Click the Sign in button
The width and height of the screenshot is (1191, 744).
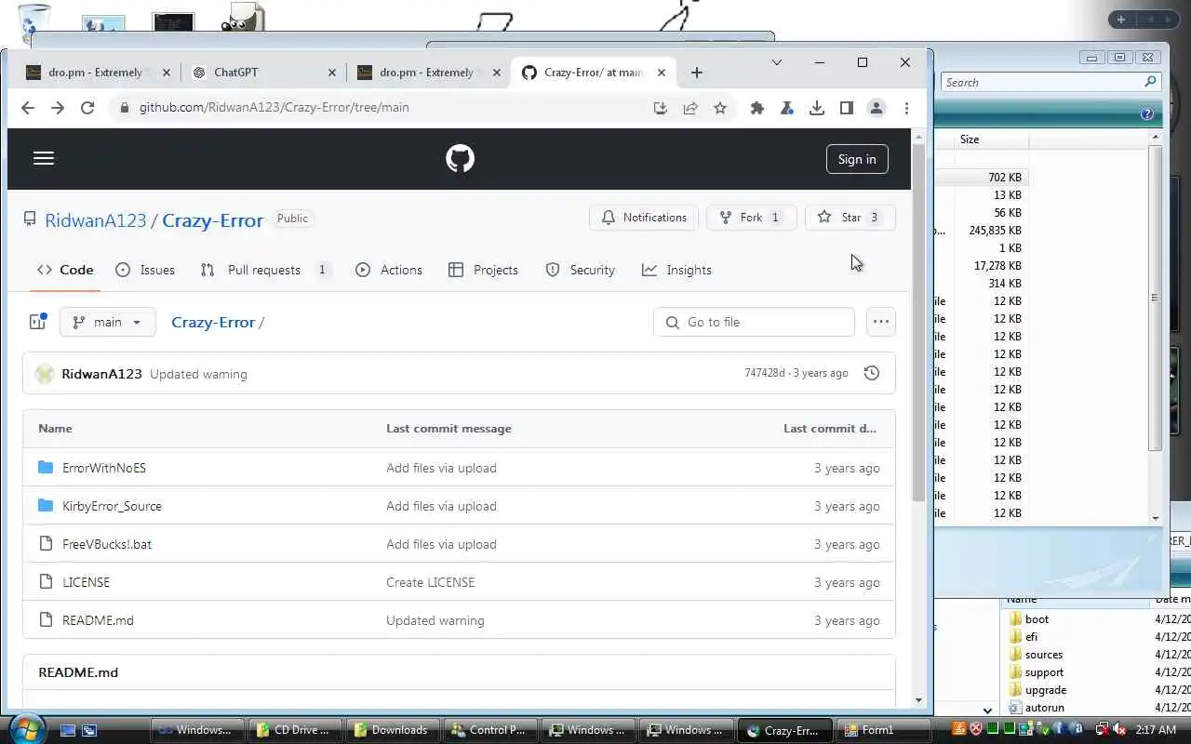[857, 159]
